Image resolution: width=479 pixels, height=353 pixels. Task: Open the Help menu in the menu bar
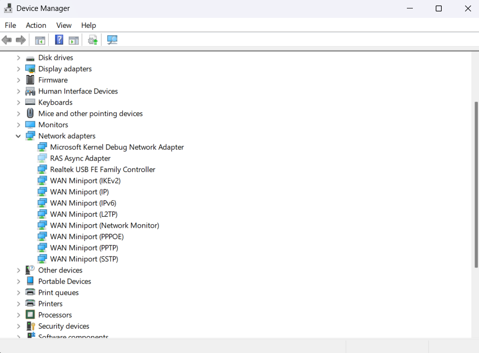(89, 25)
